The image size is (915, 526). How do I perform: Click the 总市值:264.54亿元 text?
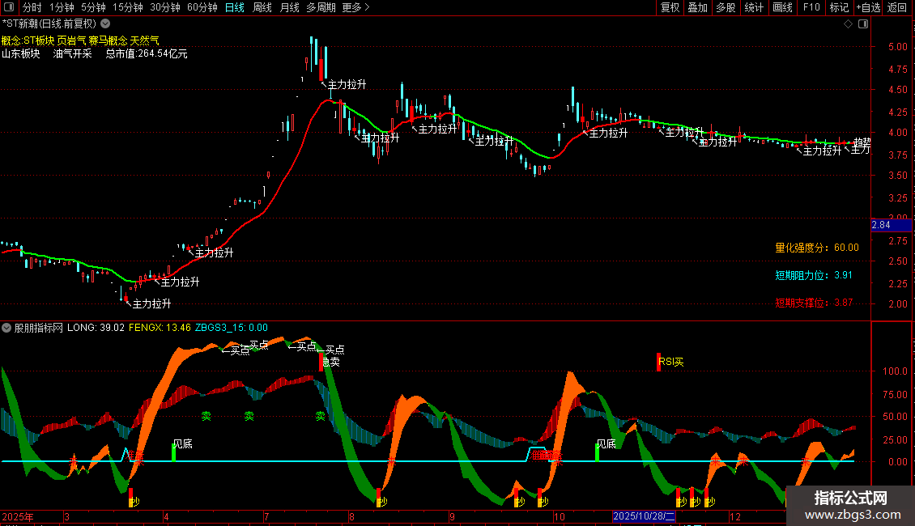click(x=147, y=53)
